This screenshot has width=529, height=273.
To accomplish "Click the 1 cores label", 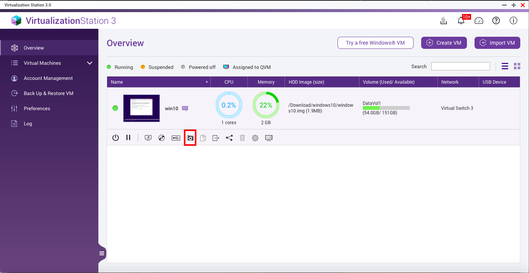I will pyautogui.click(x=229, y=123).
